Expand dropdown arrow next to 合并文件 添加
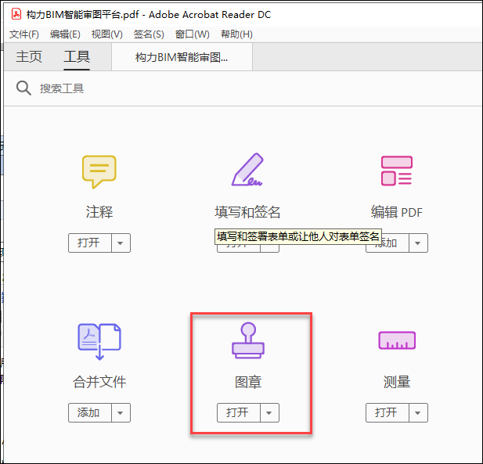The image size is (483, 464). (x=121, y=412)
